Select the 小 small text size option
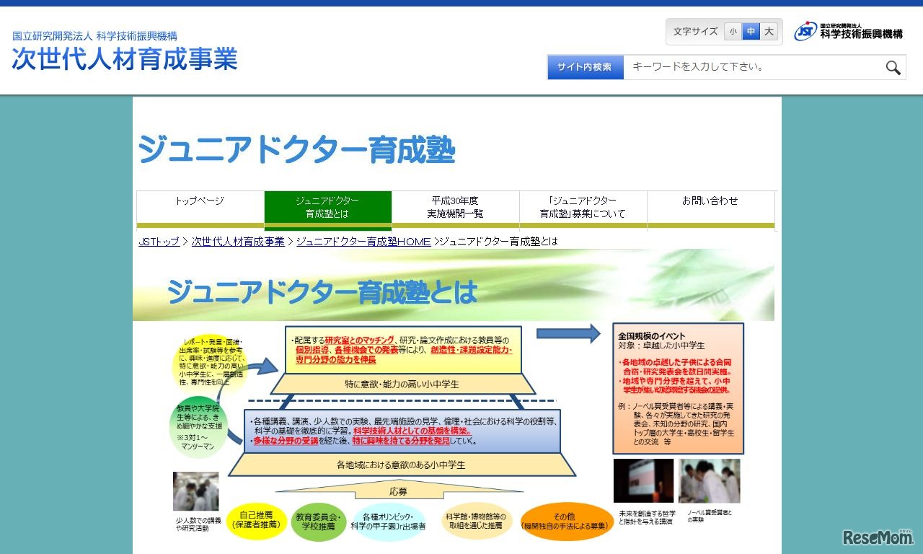Image resolution: width=923 pixels, height=554 pixels. (732, 31)
